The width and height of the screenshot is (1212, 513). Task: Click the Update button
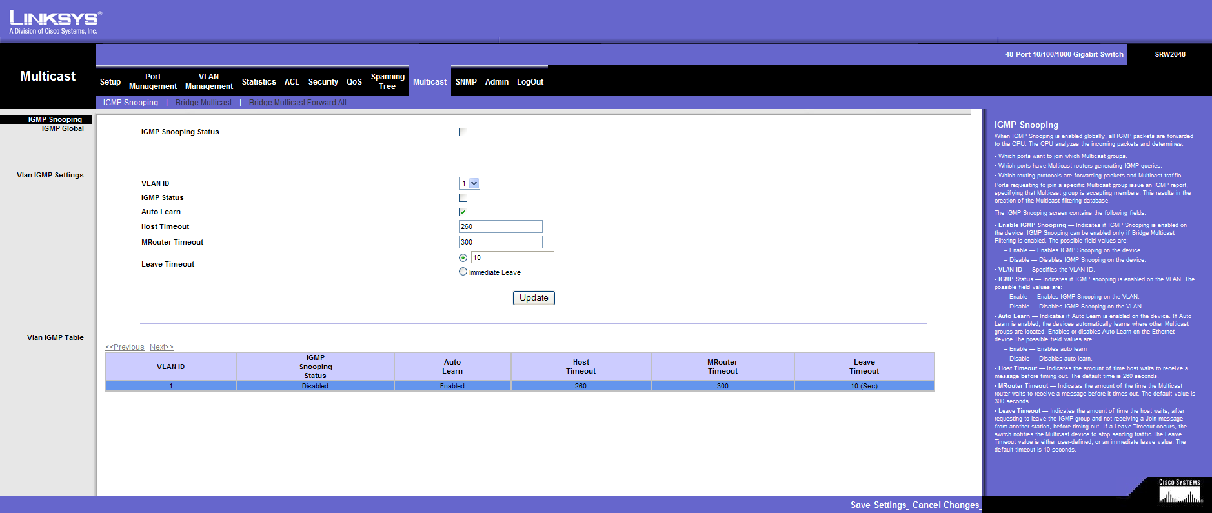point(534,298)
